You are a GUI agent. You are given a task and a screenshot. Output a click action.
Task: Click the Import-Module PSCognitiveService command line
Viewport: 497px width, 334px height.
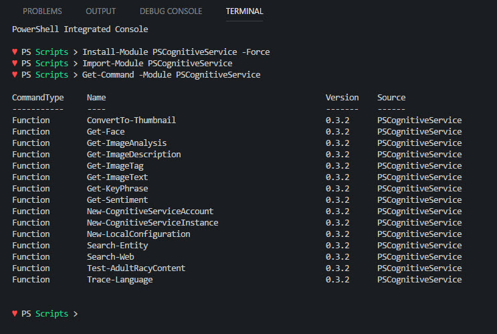click(157, 64)
